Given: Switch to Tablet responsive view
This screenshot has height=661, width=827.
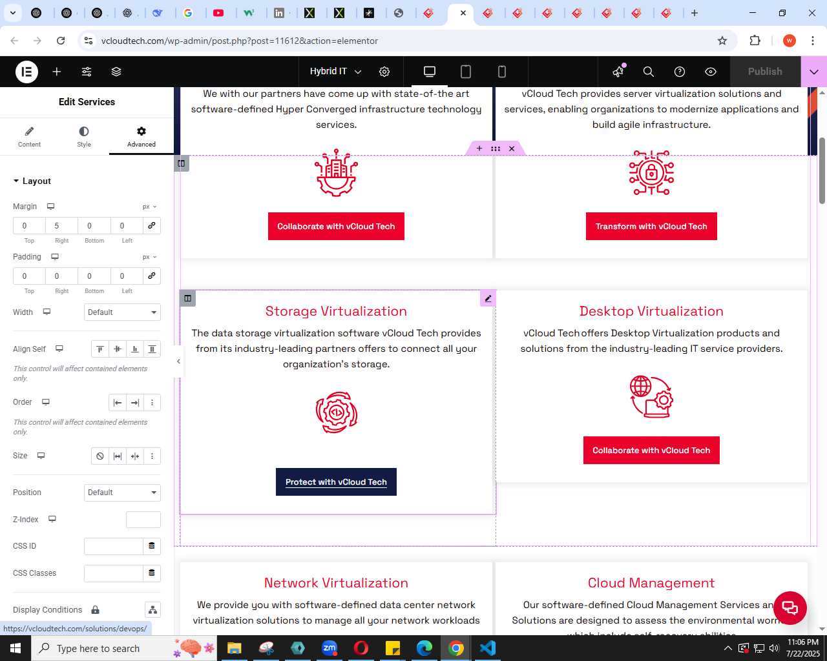Looking at the screenshot, I should [466, 72].
